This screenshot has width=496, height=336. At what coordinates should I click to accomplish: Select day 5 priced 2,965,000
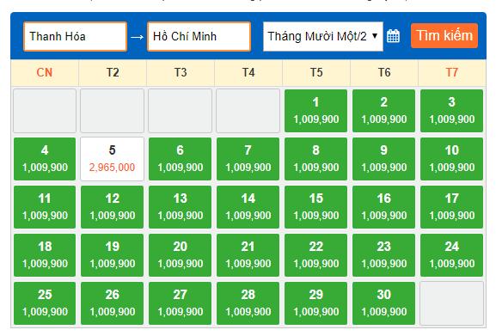click(x=112, y=159)
